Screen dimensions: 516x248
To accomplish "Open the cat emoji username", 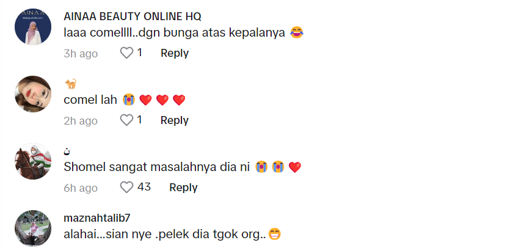I will pyautogui.click(x=70, y=84).
